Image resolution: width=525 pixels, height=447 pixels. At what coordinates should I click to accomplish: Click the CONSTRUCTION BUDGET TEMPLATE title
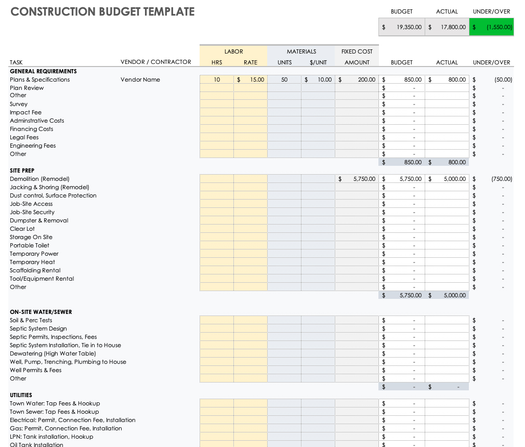coord(102,11)
